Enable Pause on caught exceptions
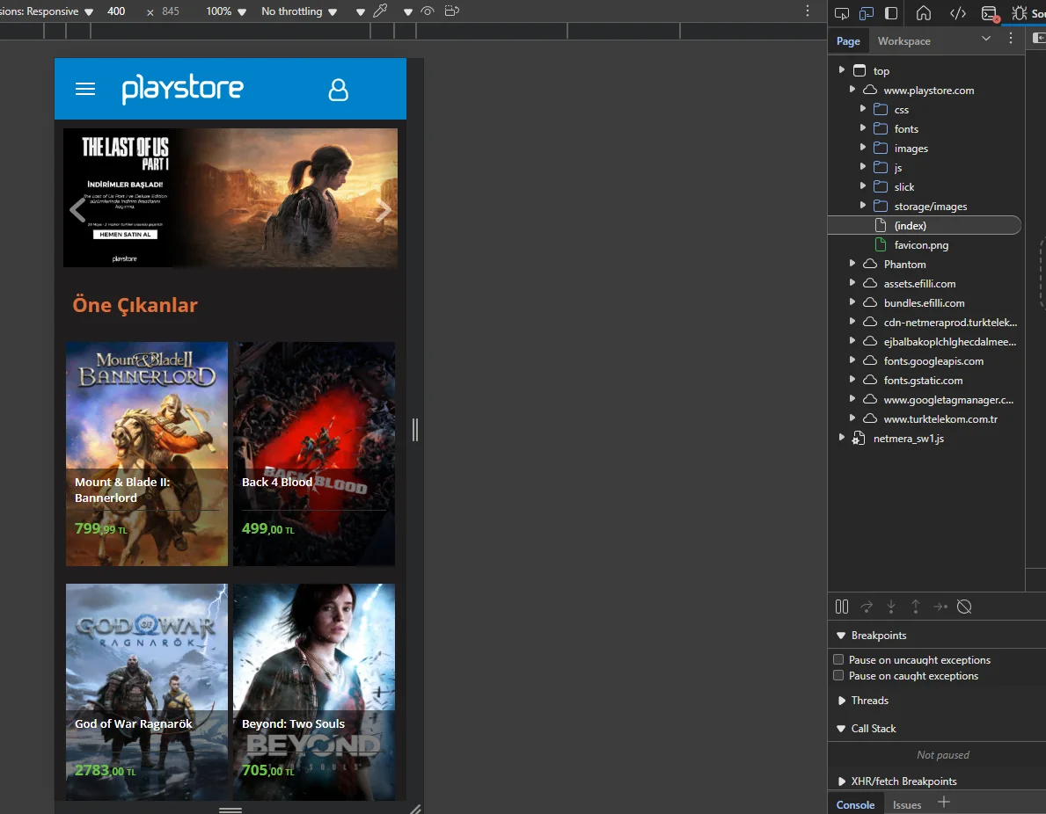The image size is (1046, 814). coord(838,676)
